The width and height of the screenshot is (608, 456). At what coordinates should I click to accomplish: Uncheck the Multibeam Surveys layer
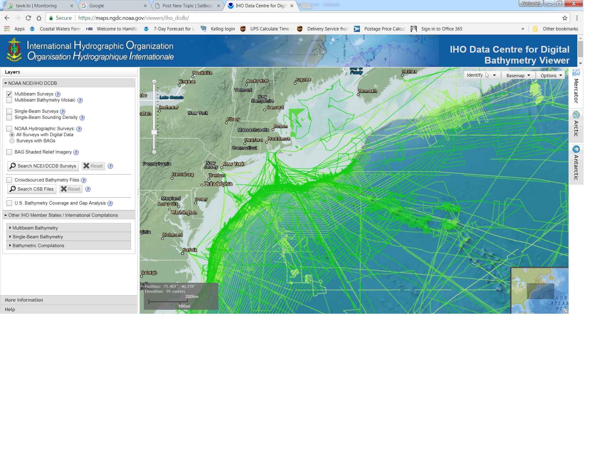[x=9, y=94]
